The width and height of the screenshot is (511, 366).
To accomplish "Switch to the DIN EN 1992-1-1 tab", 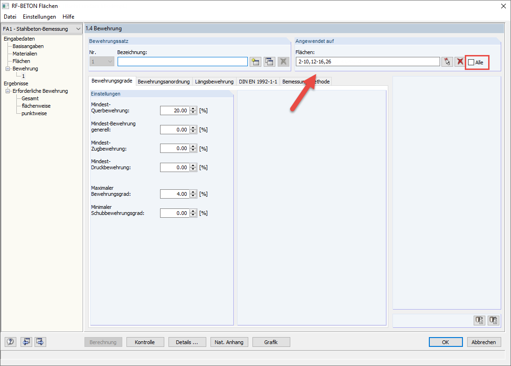I will click(x=258, y=82).
